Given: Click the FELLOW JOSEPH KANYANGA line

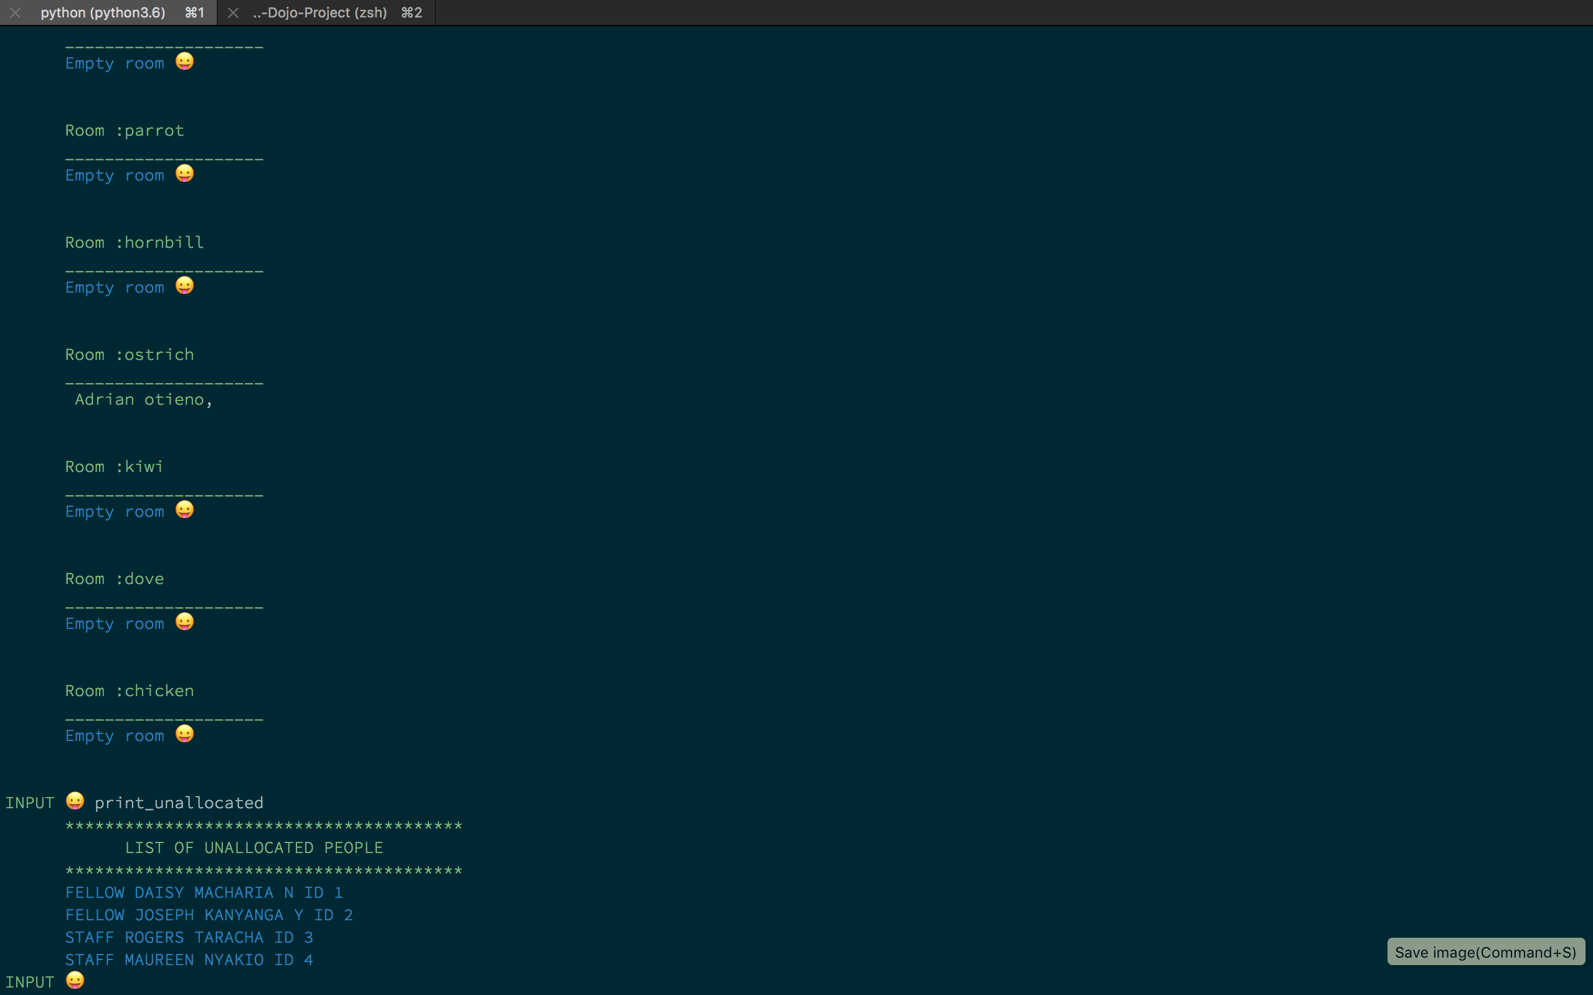Looking at the screenshot, I should [x=209, y=915].
